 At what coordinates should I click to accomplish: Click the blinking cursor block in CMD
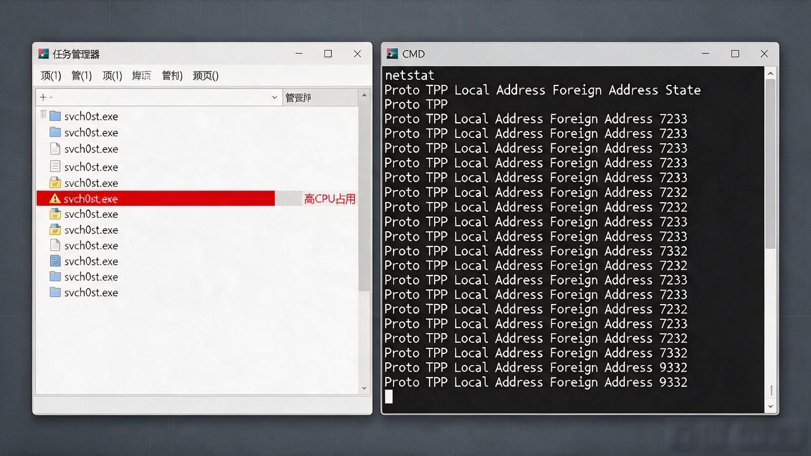click(x=389, y=396)
